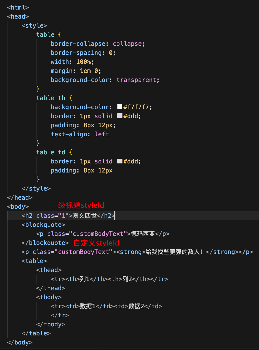259x350 pixels.
Task: Click the <strong> tag before 给我找些更强的敌人
Action: coord(131,252)
